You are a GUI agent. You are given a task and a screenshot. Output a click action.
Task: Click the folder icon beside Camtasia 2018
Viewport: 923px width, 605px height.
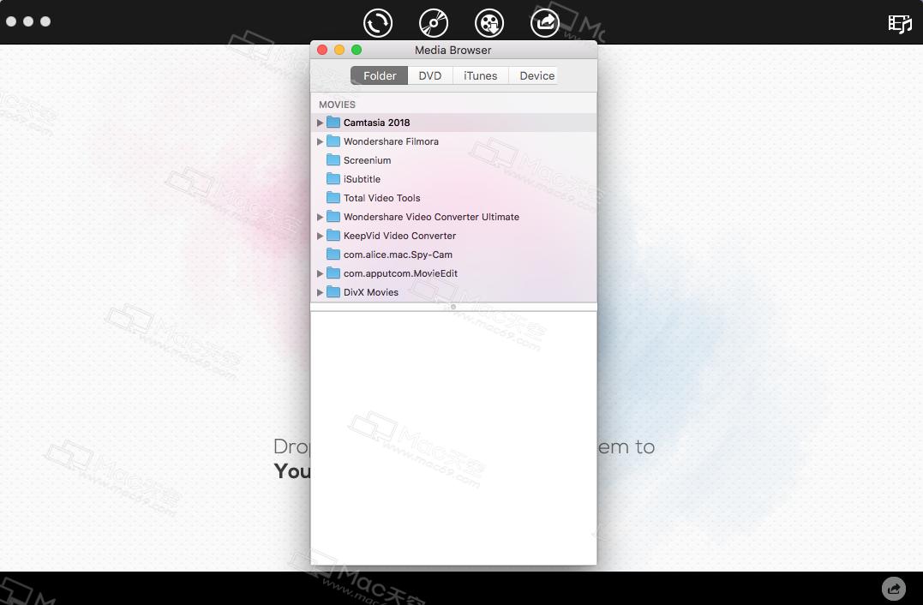333,123
